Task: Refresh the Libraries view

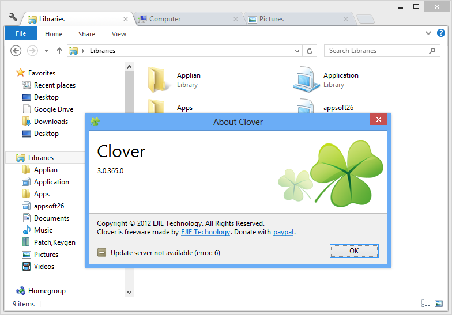Action: point(310,51)
